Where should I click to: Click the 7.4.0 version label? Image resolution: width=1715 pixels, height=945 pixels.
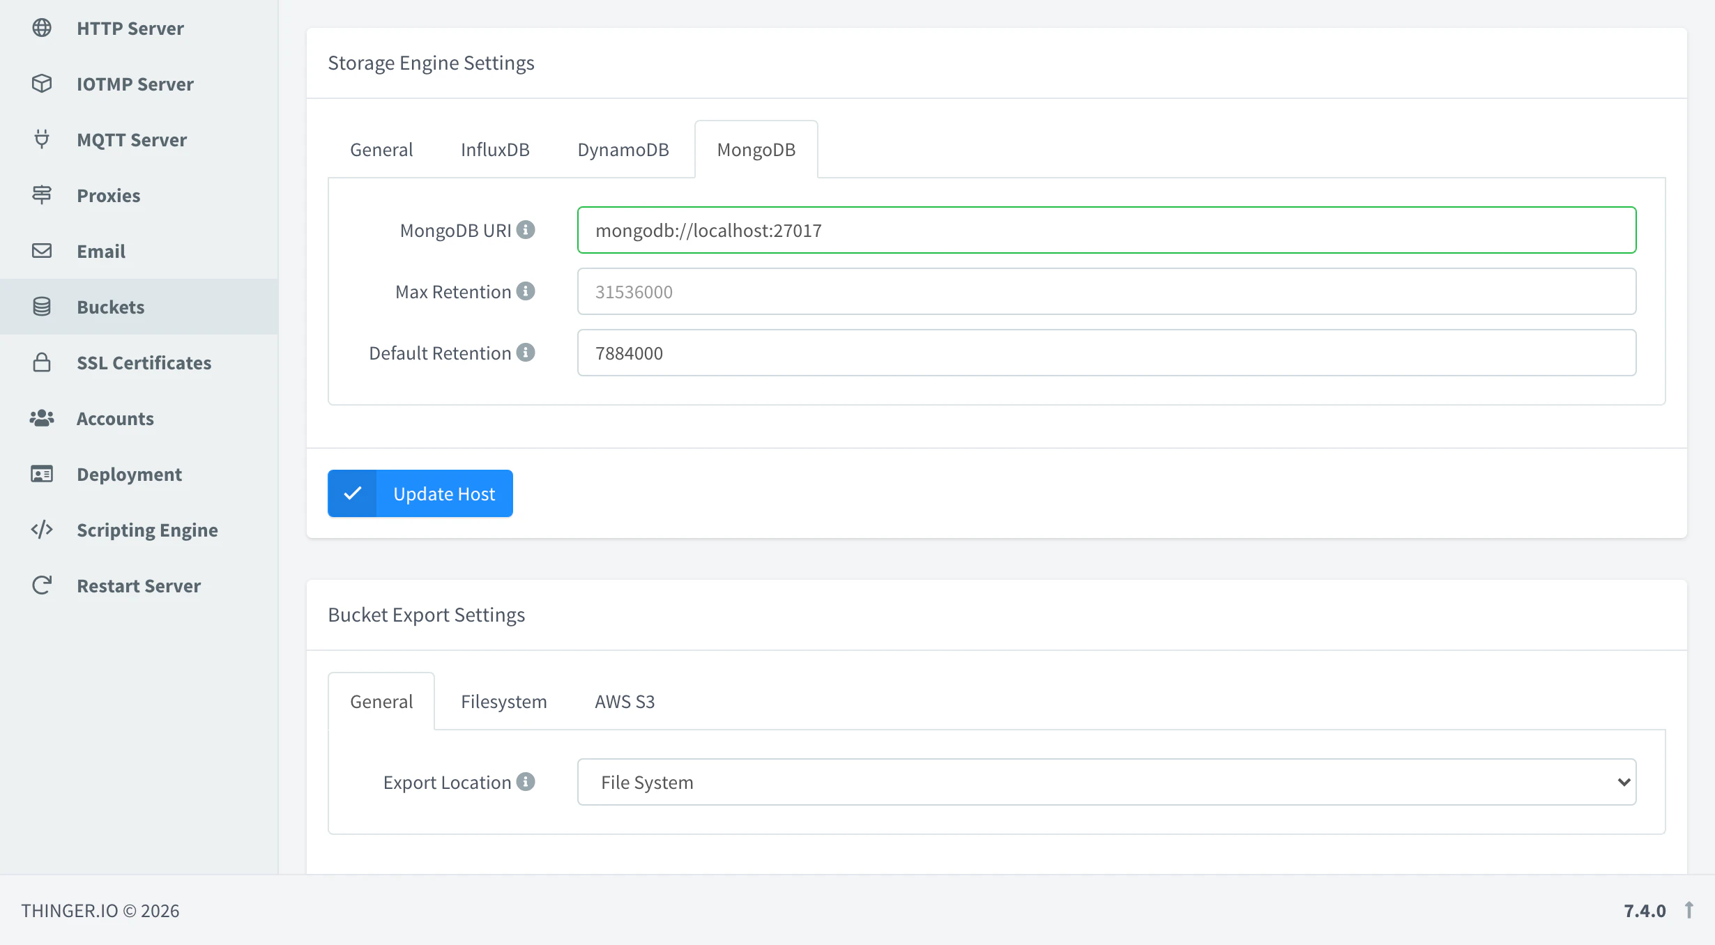pos(1645,910)
